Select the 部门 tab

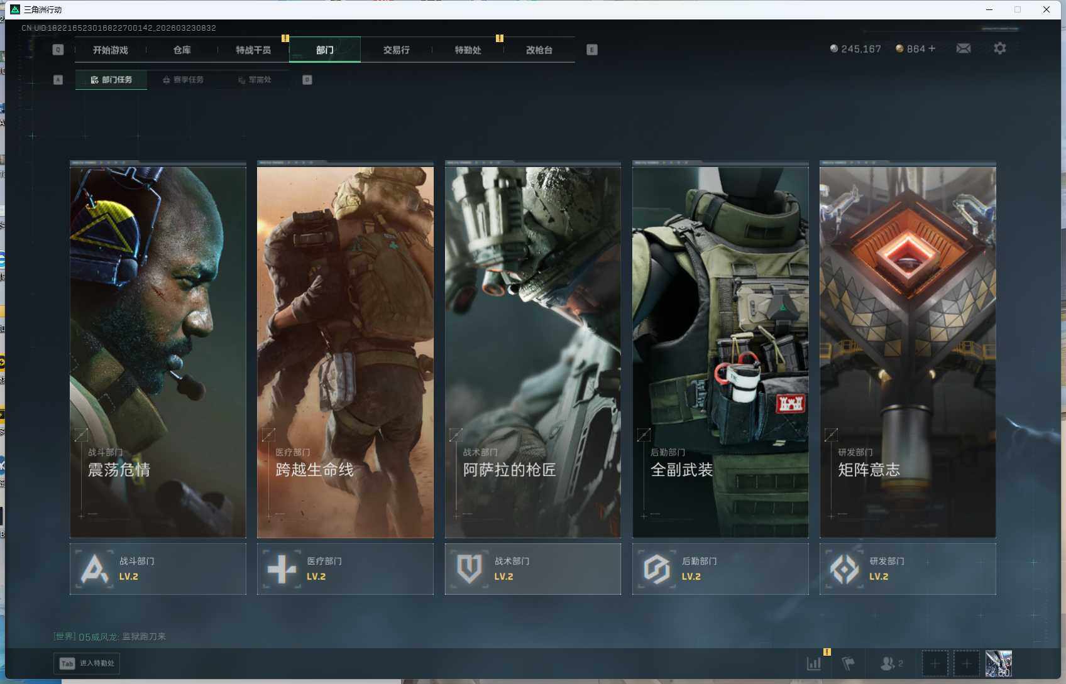[325, 50]
